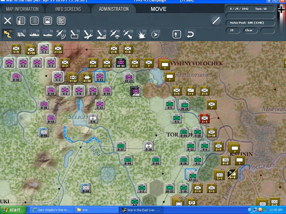Open the MAP INFORMATION tab

pos(22,9)
